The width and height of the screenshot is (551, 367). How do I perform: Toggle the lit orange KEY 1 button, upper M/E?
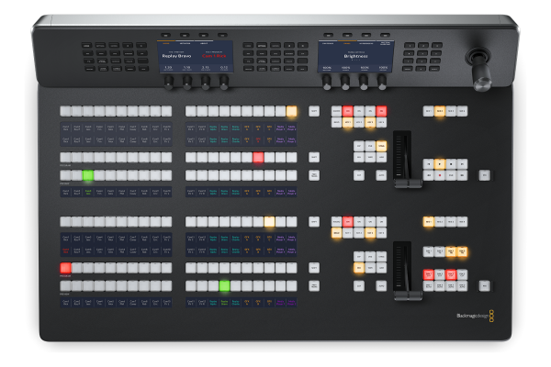347,122
